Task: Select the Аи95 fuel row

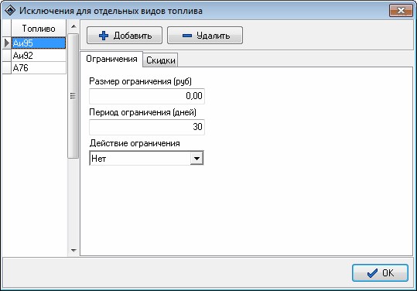Action: coord(39,43)
